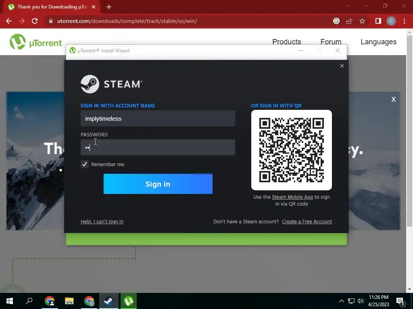
Task: Open the Steam Mobile App link
Action: (292, 197)
